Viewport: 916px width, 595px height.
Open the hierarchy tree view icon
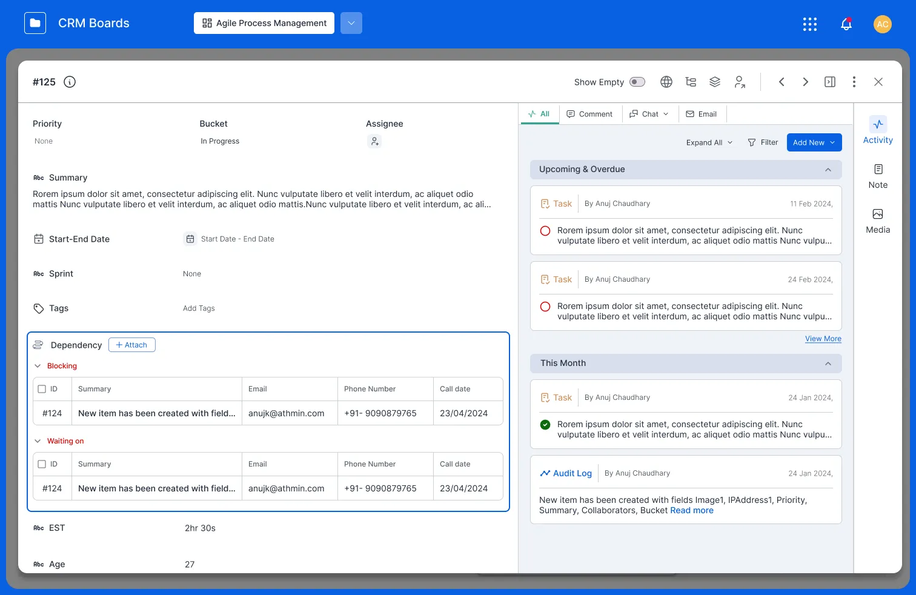[x=691, y=82]
